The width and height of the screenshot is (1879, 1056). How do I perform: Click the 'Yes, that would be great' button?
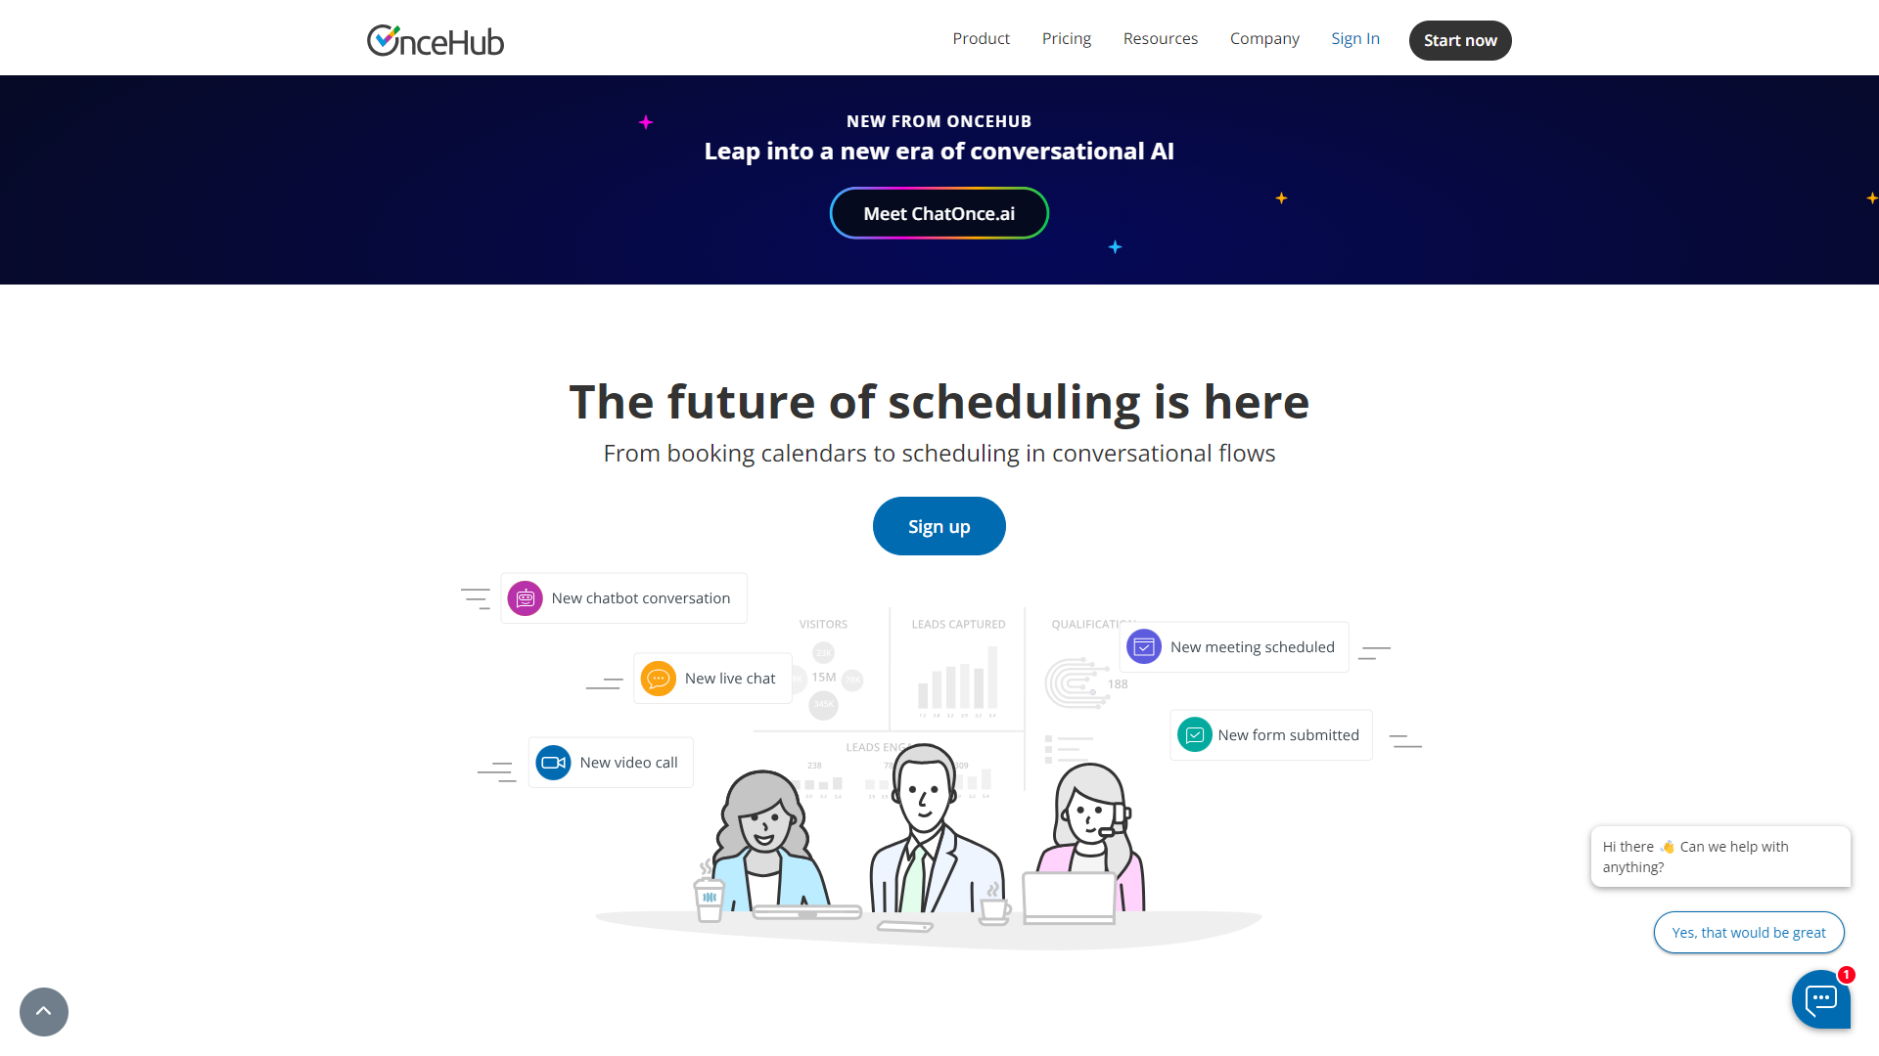pos(1749,932)
